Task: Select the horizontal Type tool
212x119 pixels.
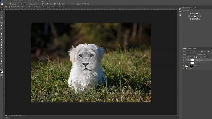Action: [1, 53]
